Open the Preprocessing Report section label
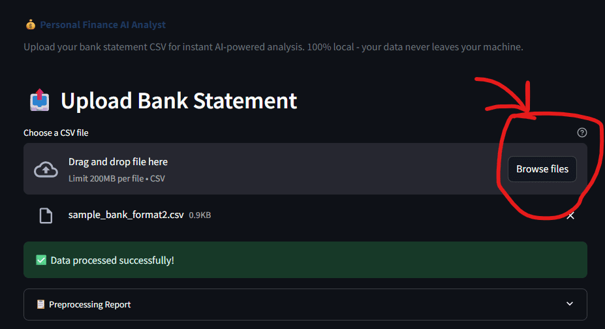Screen dimensions: 605x329 89,304
